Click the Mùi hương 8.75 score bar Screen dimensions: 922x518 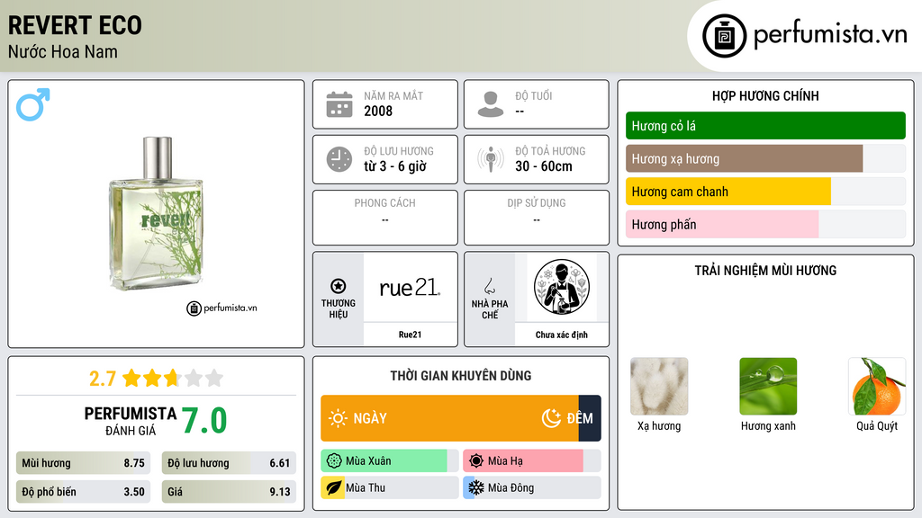(83, 463)
